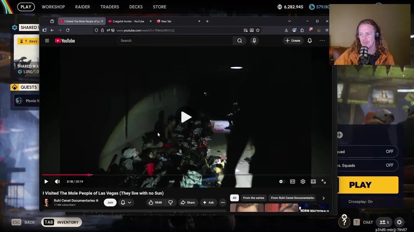Open the party members icon showing 6
Image resolution: width=414 pixels, height=232 pixels.
click(384, 222)
